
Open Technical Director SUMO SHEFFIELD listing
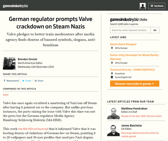click(x=132, y=70)
